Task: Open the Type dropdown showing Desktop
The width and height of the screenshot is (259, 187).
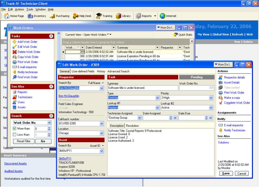Action: [x=157, y=98]
